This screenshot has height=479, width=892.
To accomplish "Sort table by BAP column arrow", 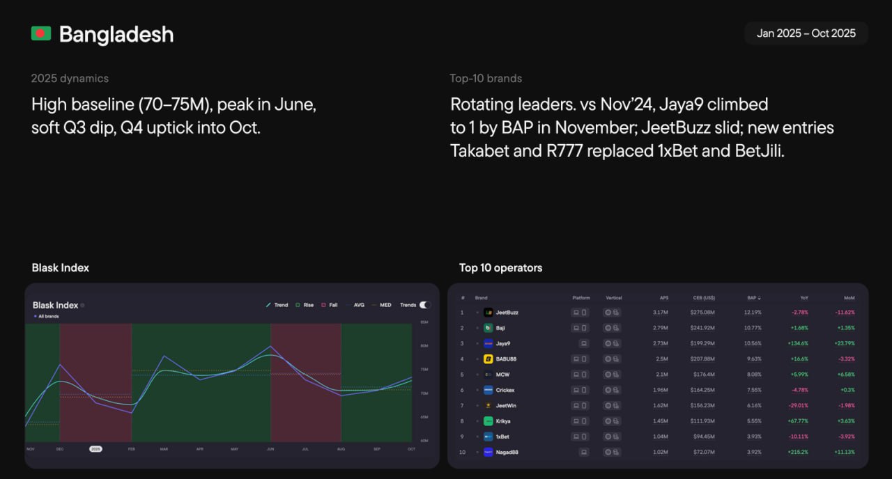I will click(760, 298).
